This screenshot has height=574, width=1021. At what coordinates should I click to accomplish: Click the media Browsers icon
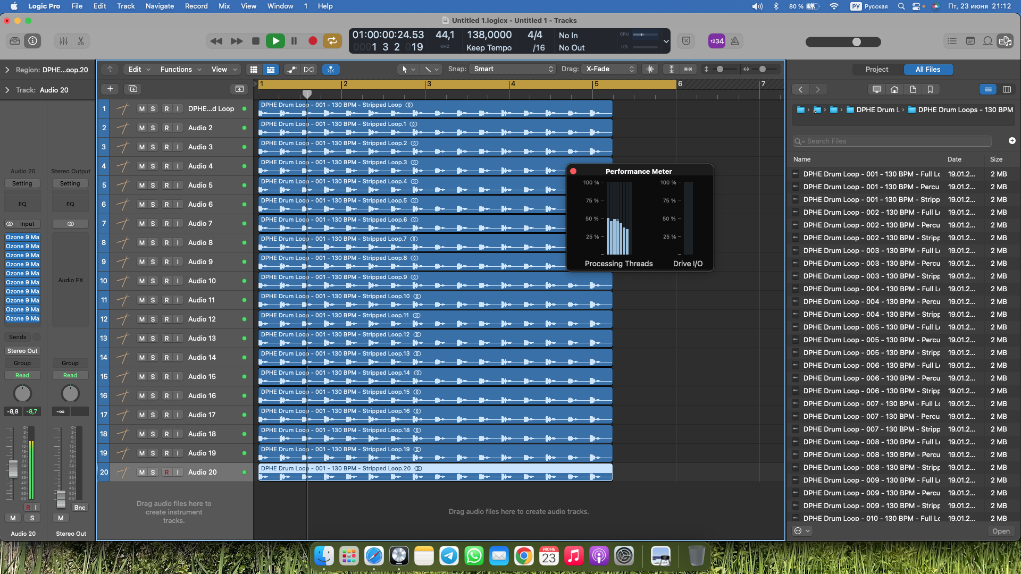(x=1005, y=41)
